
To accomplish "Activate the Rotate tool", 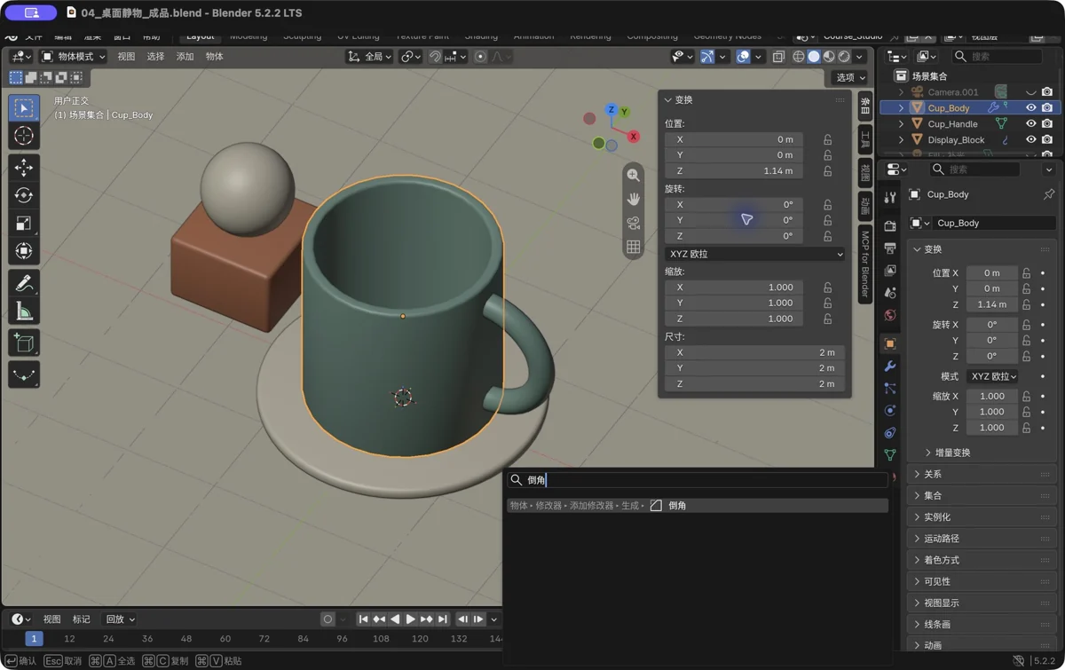I will click(24, 195).
